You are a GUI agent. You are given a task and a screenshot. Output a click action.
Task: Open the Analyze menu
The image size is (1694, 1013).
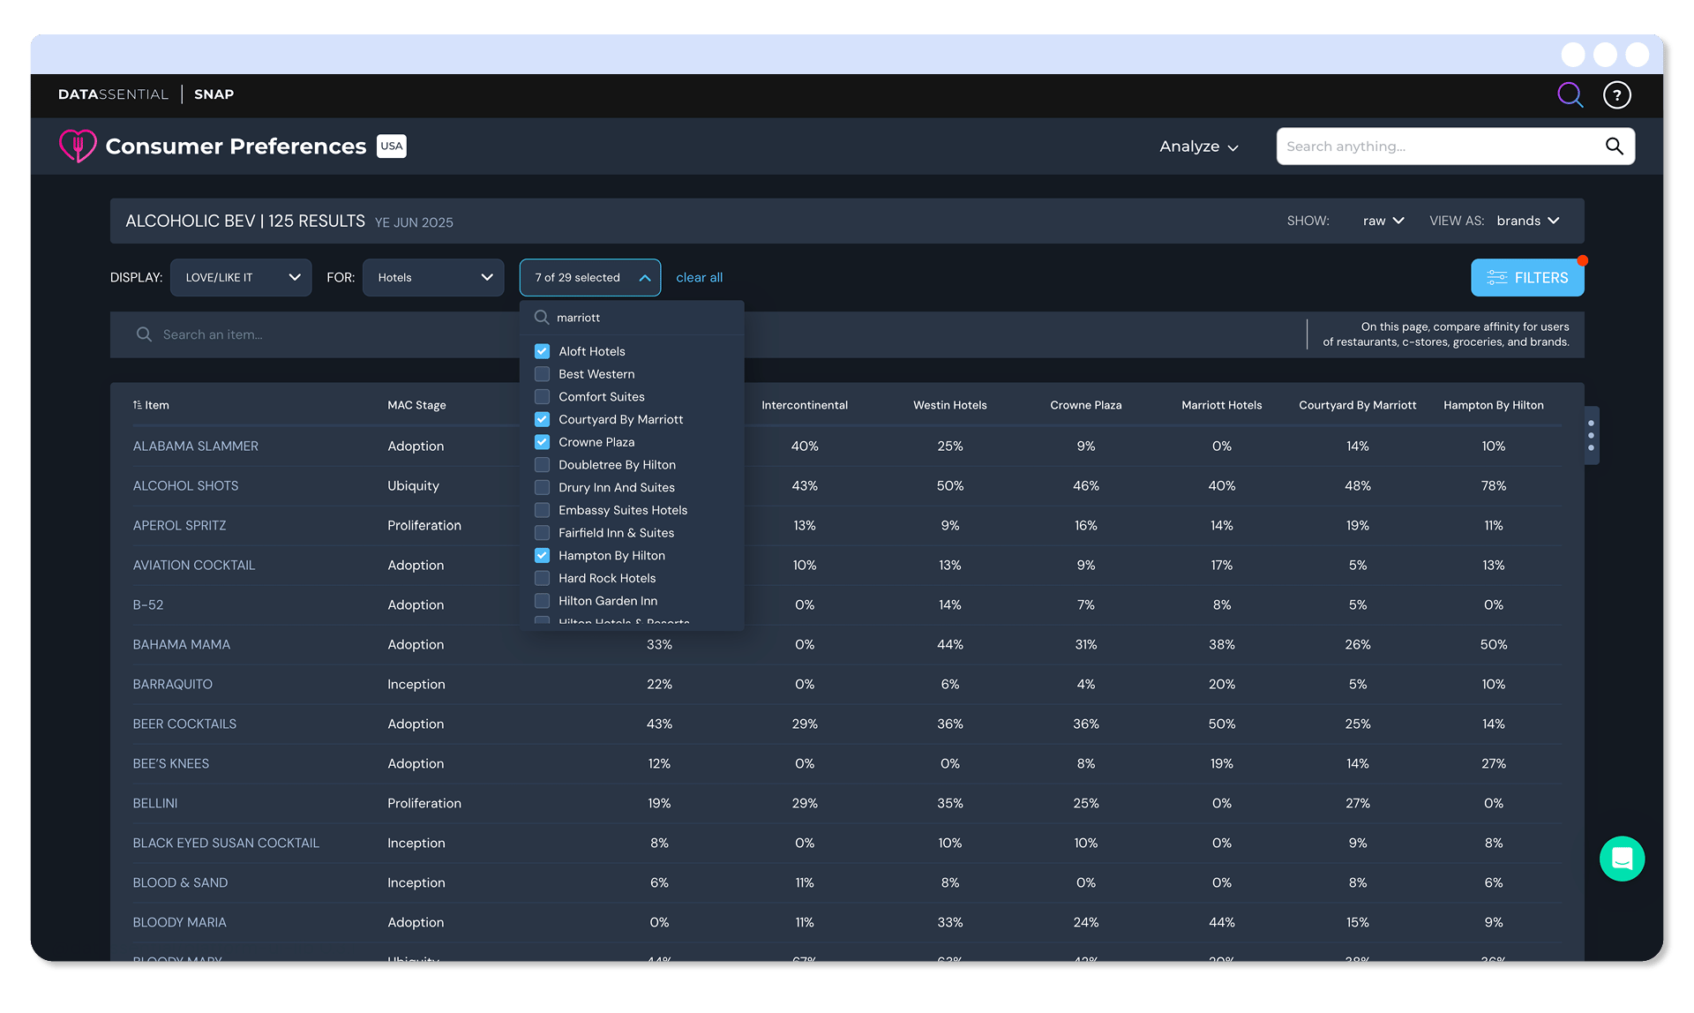pyautogui.click(x=1198, y=146)
